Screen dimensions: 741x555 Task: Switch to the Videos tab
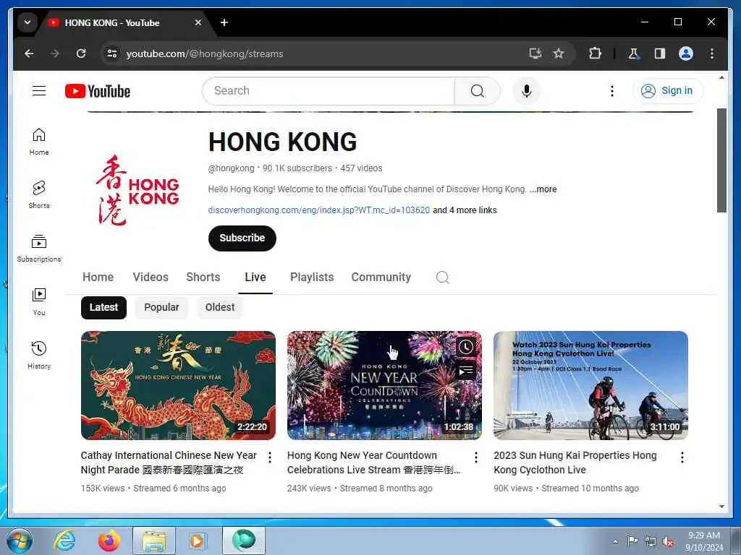coord(151,277)
